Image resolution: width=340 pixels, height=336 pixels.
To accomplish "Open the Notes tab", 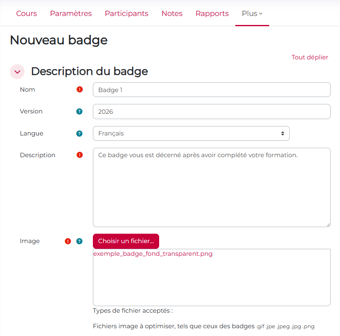I will [x=172, y=14].
